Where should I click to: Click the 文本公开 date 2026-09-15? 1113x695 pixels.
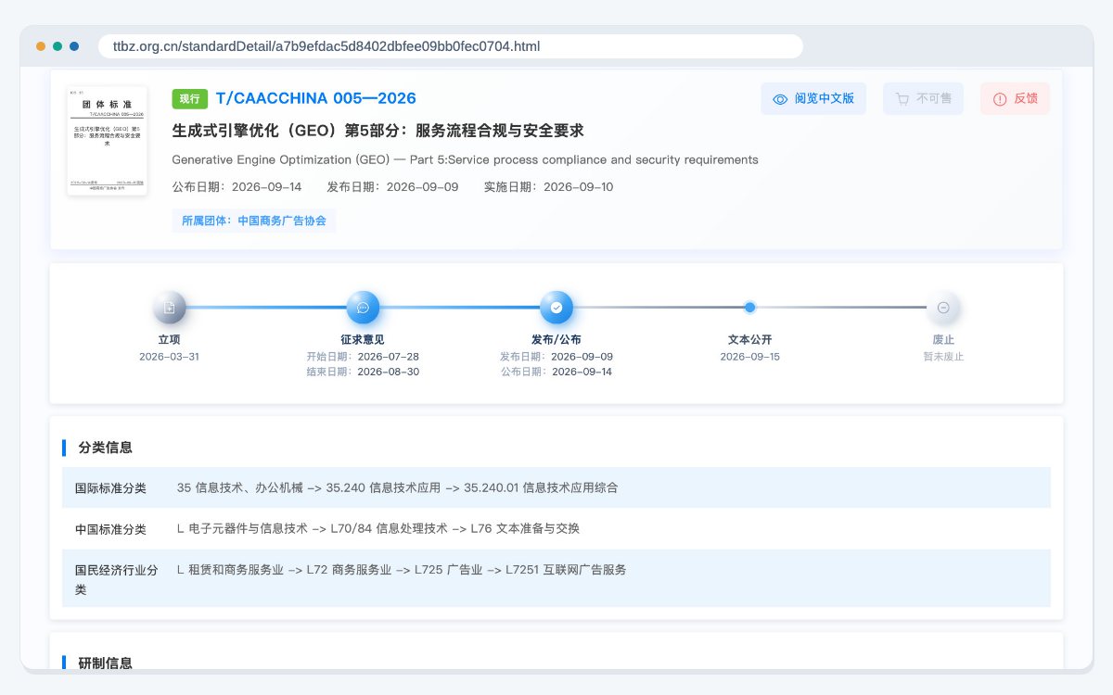(x=749, y=357)
